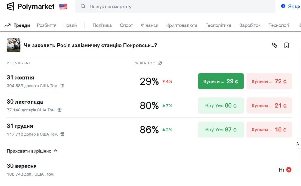Buy Yes at 87¢ for 31 грудня

[221, 130]
